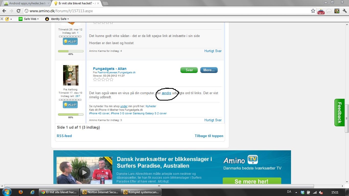Viewport: 349px width, 196px height.
Task: Click the muted volume icon in system tray
Action: (321, 192)
